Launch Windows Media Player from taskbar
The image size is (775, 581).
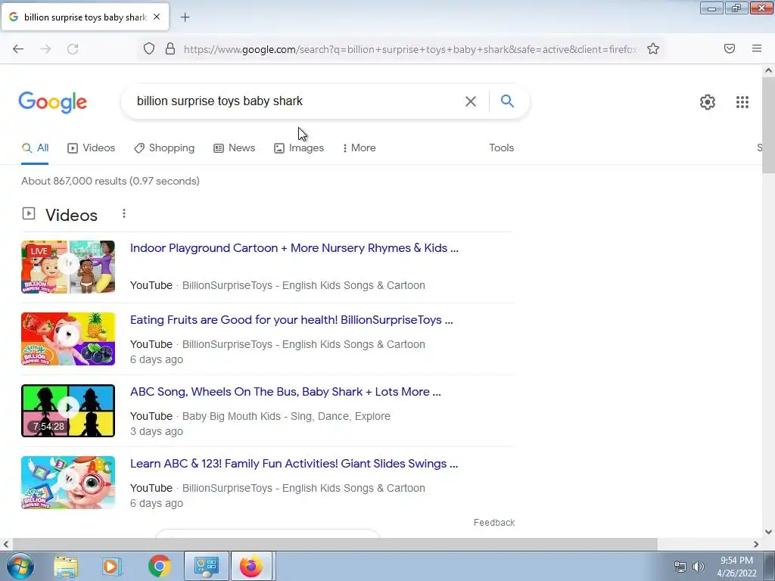pyautogui.click(x=111, y=566)
